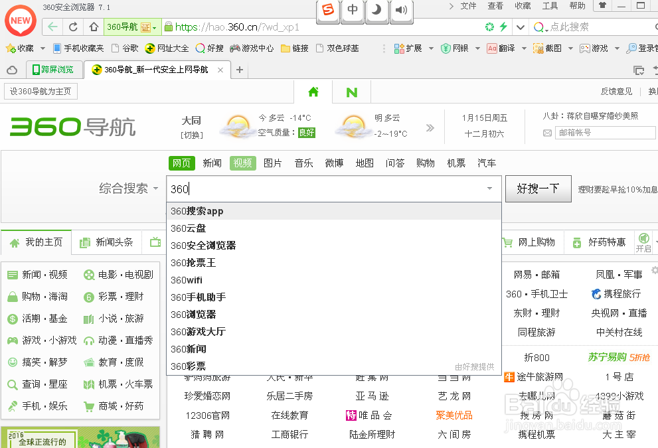
Task: Switch to the 视频 search tab
Action: click(242, 163)
